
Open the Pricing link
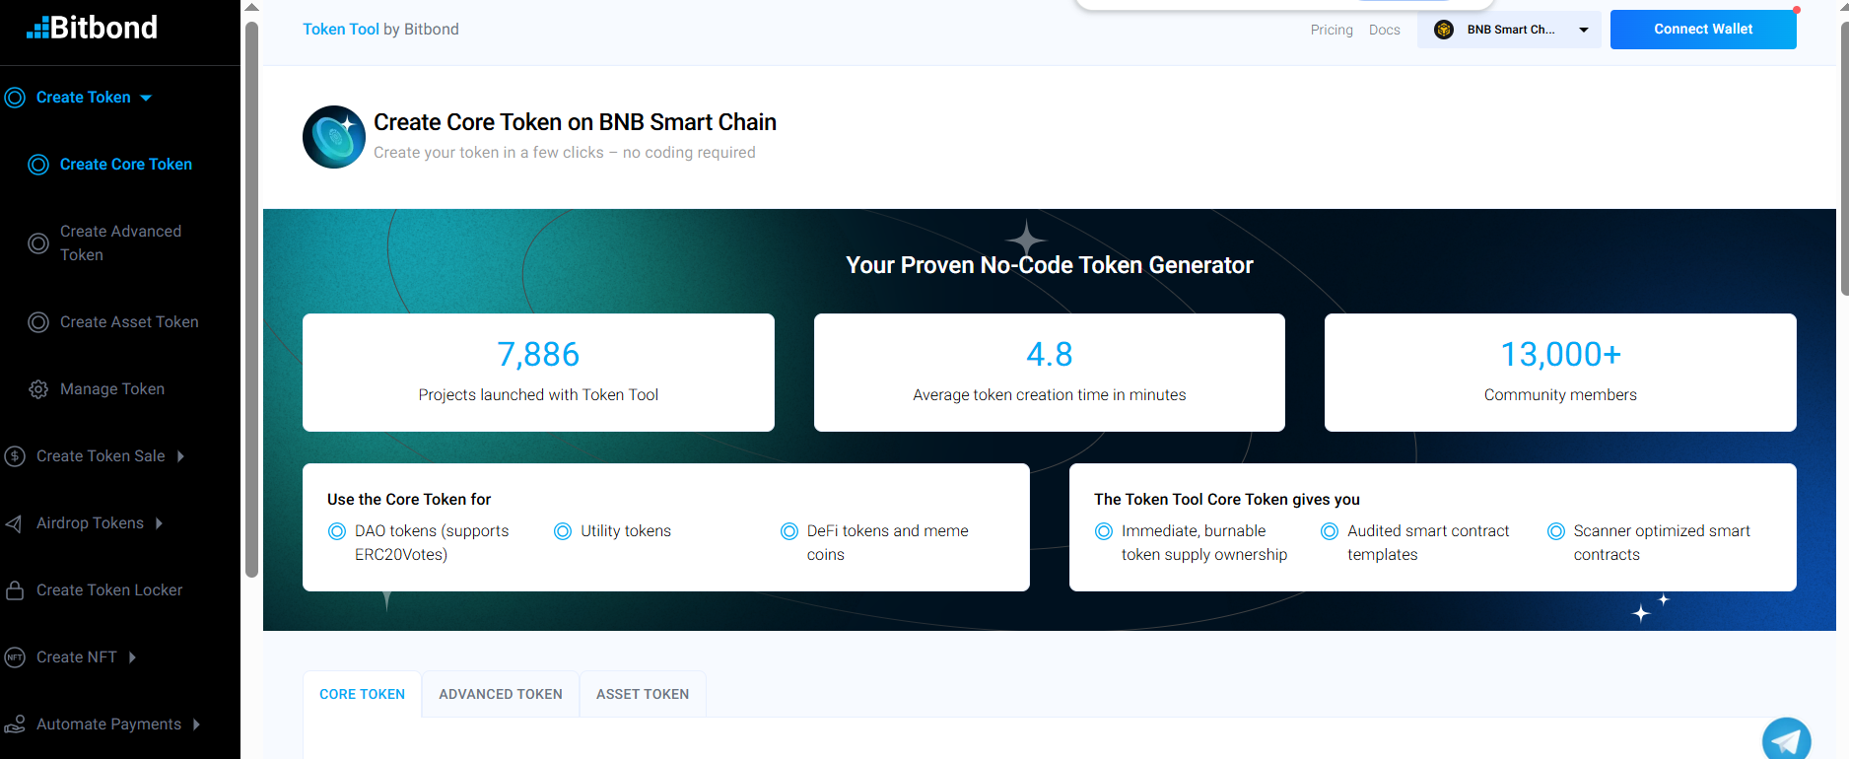pos(1332,30)
